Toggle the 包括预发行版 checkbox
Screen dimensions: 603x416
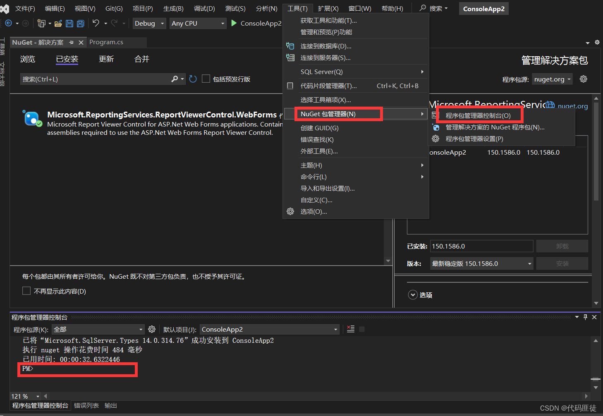[206, 79]
